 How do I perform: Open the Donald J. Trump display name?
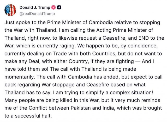(36, 8)
